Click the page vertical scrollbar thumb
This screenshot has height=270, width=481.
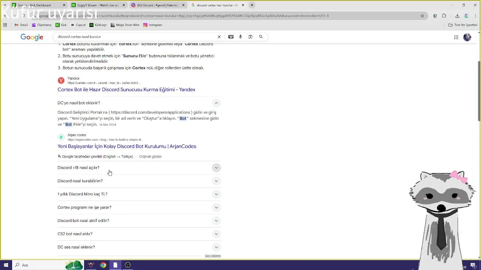point(479,91)
